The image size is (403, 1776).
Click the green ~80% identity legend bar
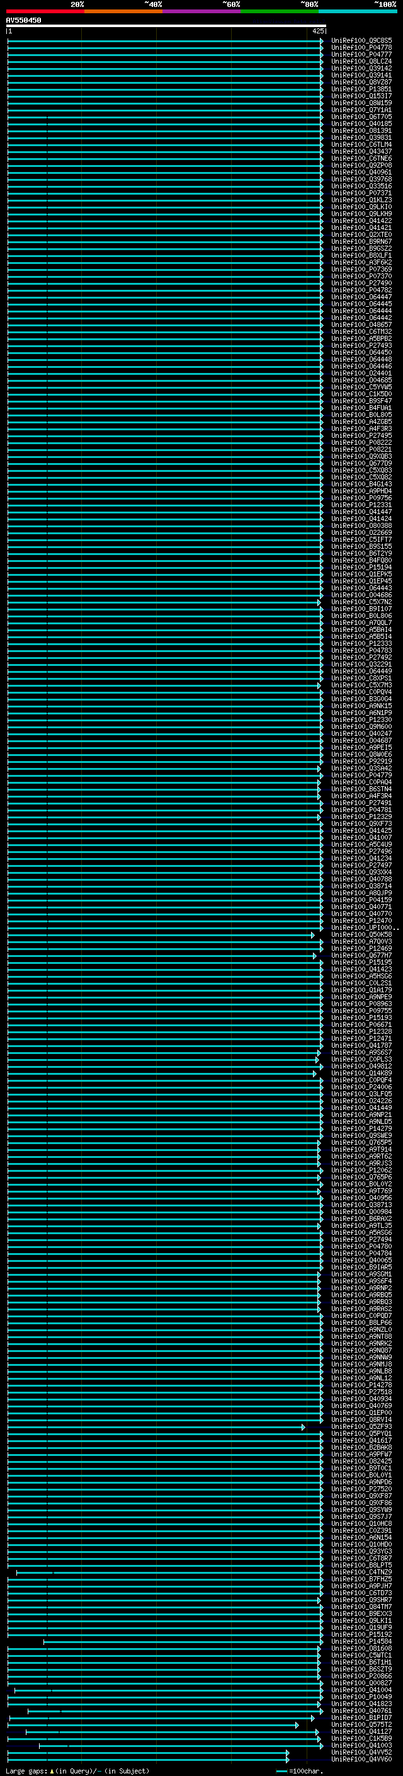280,11
